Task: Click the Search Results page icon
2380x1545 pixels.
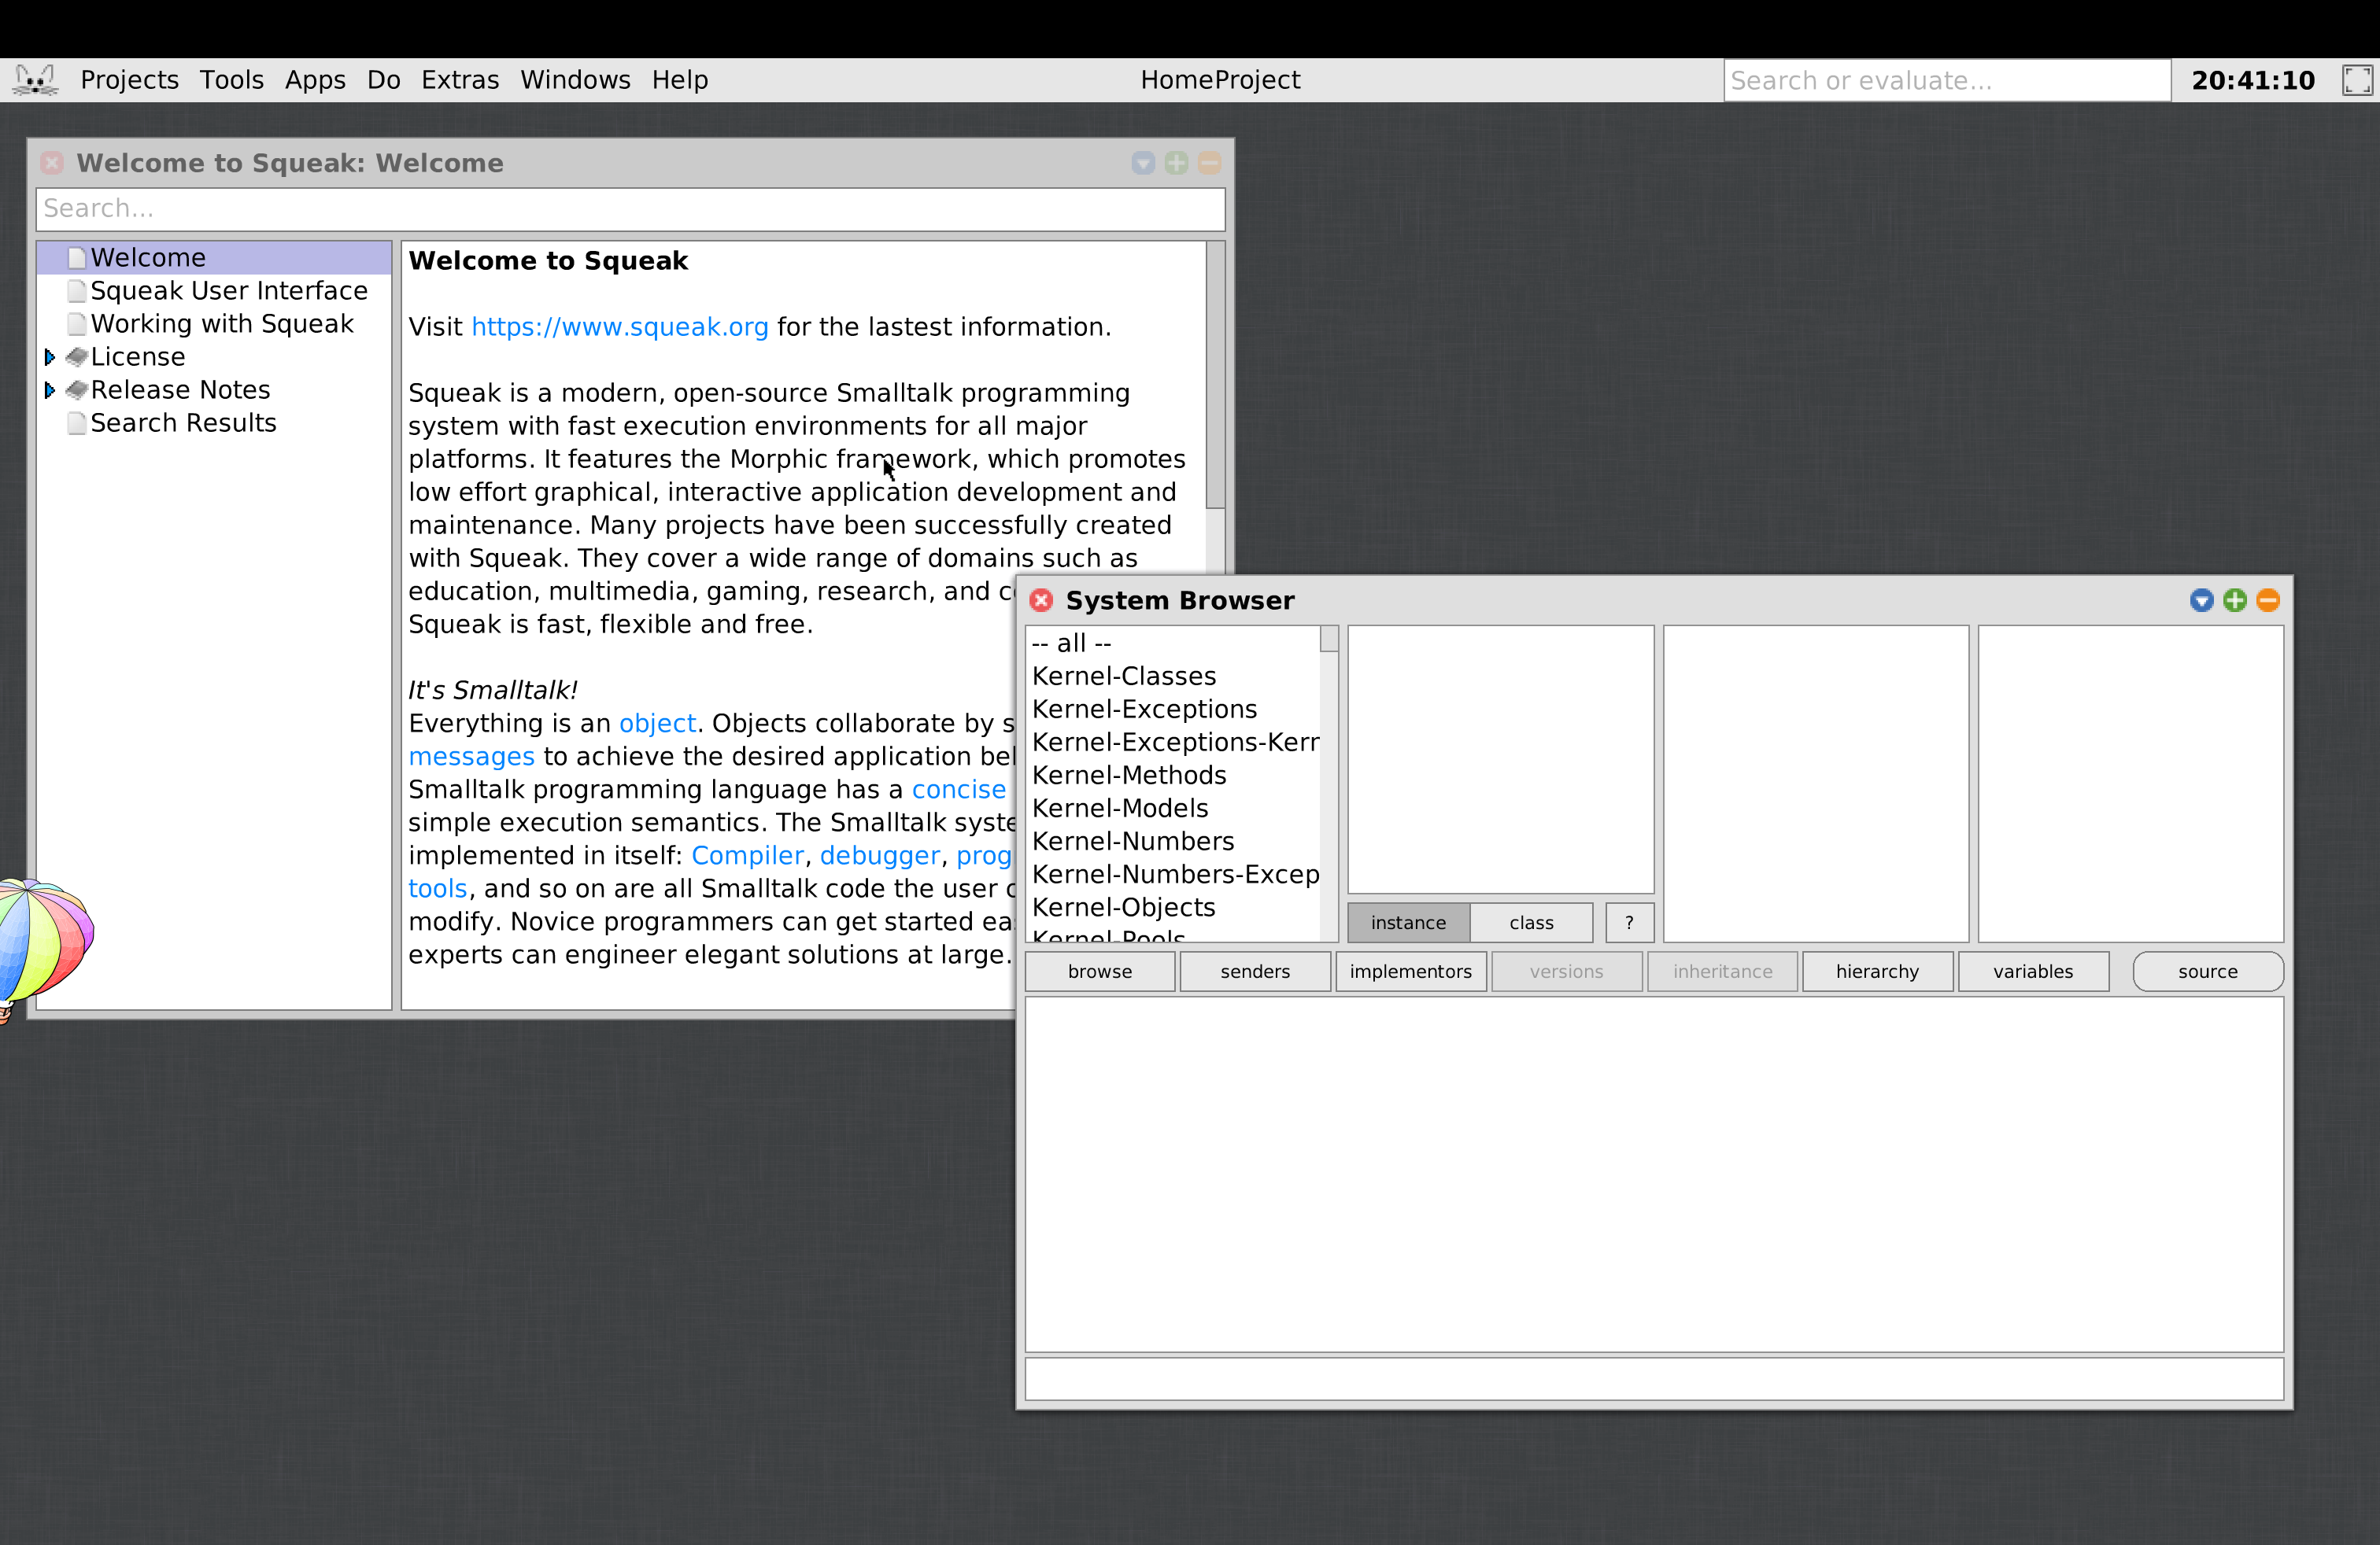Action: [77, 422]
